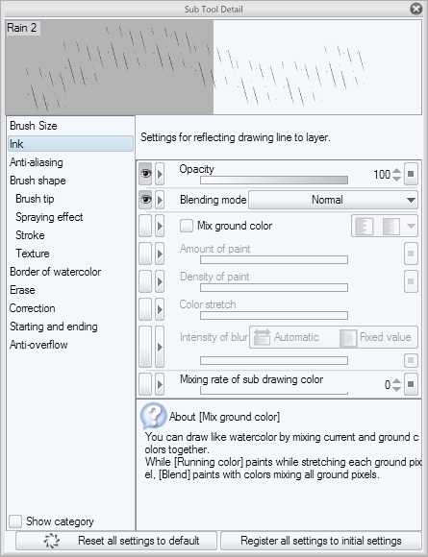Open Opacity dynamics settings button
Image resolution: width=428 pixels, height=557 pixels.
411,174
